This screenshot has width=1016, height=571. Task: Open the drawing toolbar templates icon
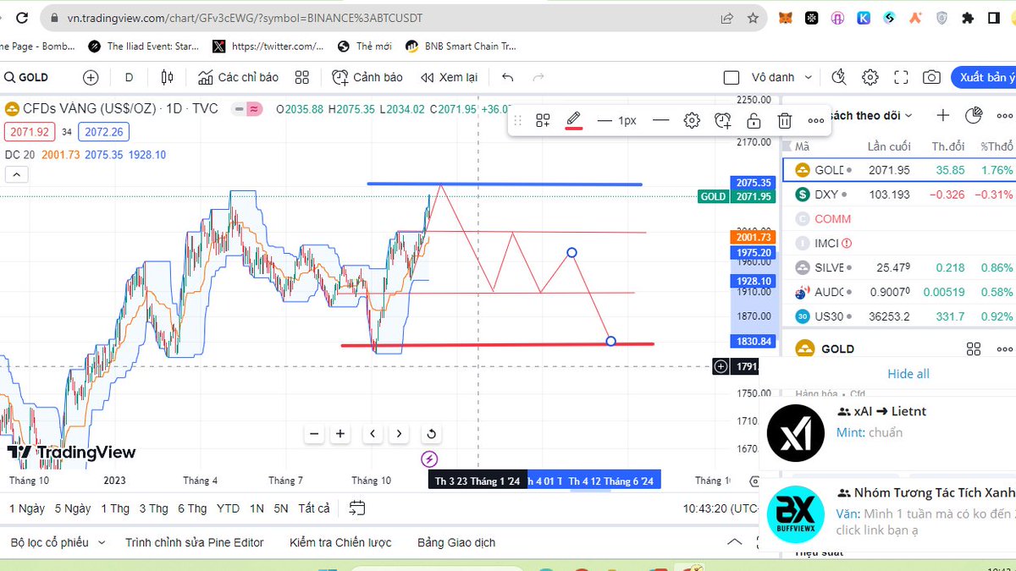click(543, 121)
